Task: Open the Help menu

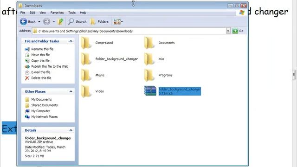Action: [83, 13]
